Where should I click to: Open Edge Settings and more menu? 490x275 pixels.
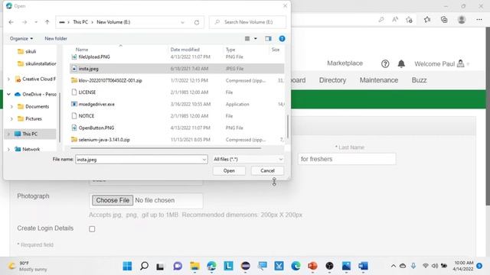point(479,20)
